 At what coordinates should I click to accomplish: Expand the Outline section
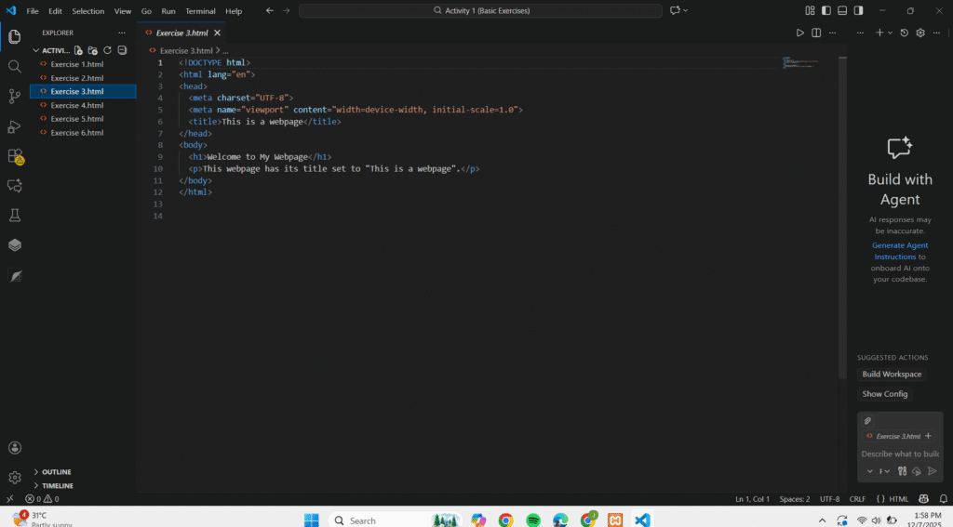(x=56, y=472)
